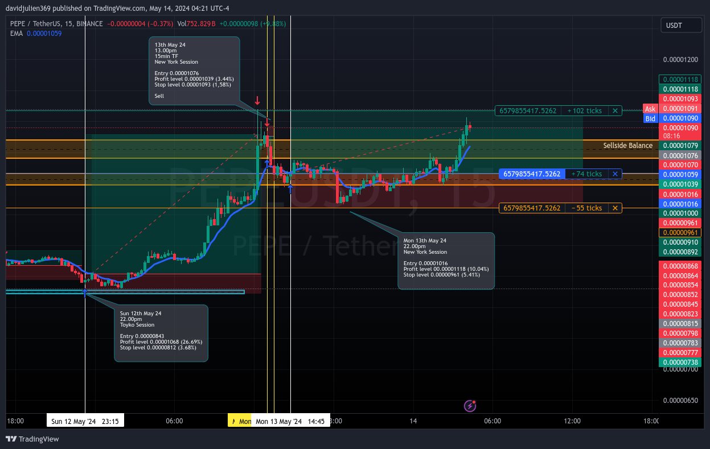Viewport: 710px width, 449px height.
Task: Click the gray 0.00000815 price label
Action: click(x=680, y=324)
